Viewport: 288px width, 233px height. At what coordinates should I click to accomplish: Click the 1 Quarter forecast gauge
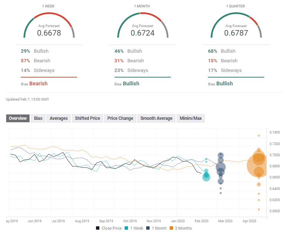point(236,26)
